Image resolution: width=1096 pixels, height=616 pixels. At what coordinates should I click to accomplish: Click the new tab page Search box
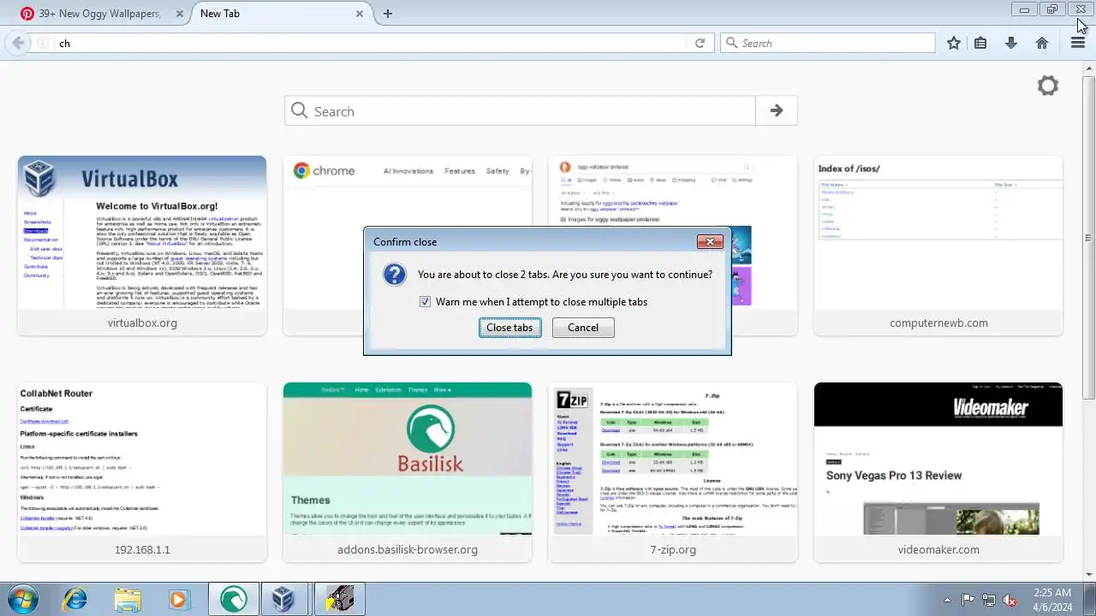(521, 111)
